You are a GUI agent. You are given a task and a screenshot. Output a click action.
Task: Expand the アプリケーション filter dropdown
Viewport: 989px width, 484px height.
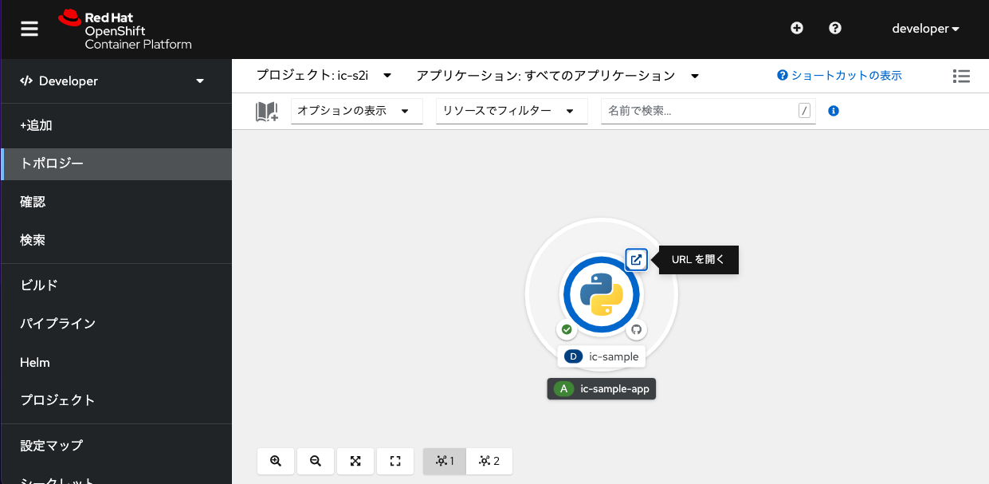558,76
